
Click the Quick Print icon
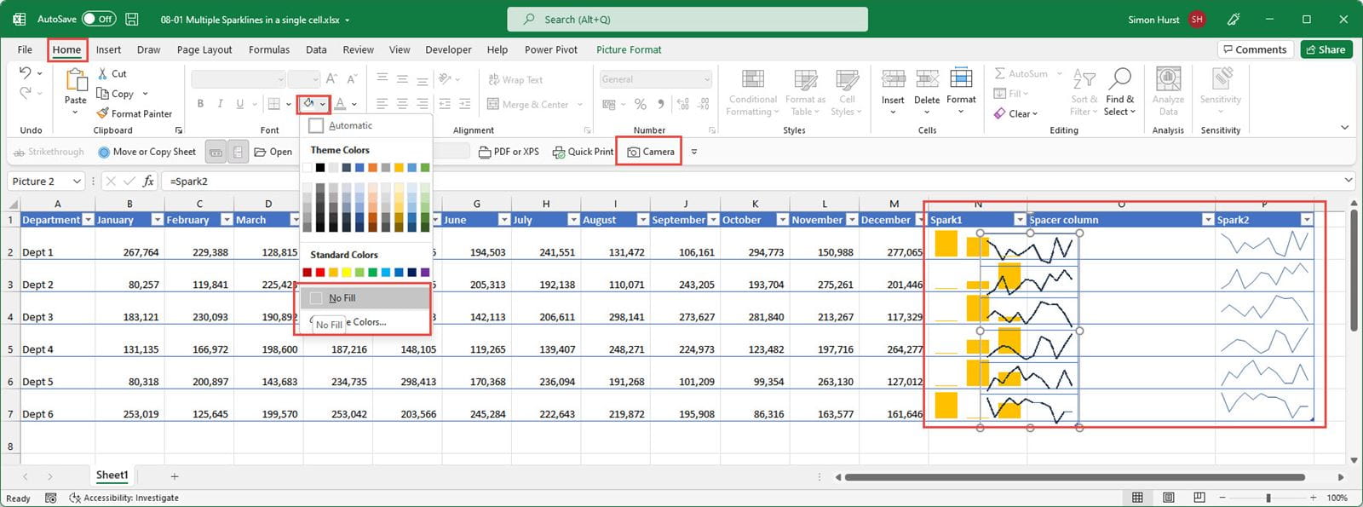559,152
